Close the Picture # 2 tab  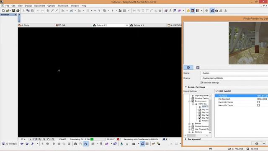pyautogui.click(x=127, y=25)
